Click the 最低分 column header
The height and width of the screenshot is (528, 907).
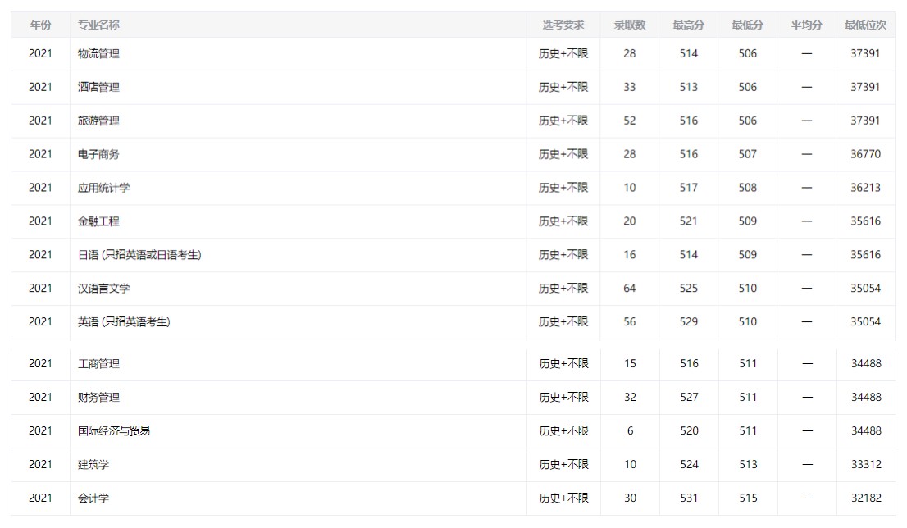[x=748, y=25]
